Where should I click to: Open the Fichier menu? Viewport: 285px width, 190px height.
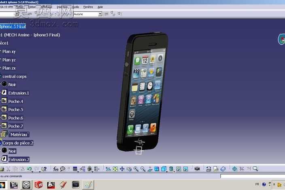[x=19, y=7]
